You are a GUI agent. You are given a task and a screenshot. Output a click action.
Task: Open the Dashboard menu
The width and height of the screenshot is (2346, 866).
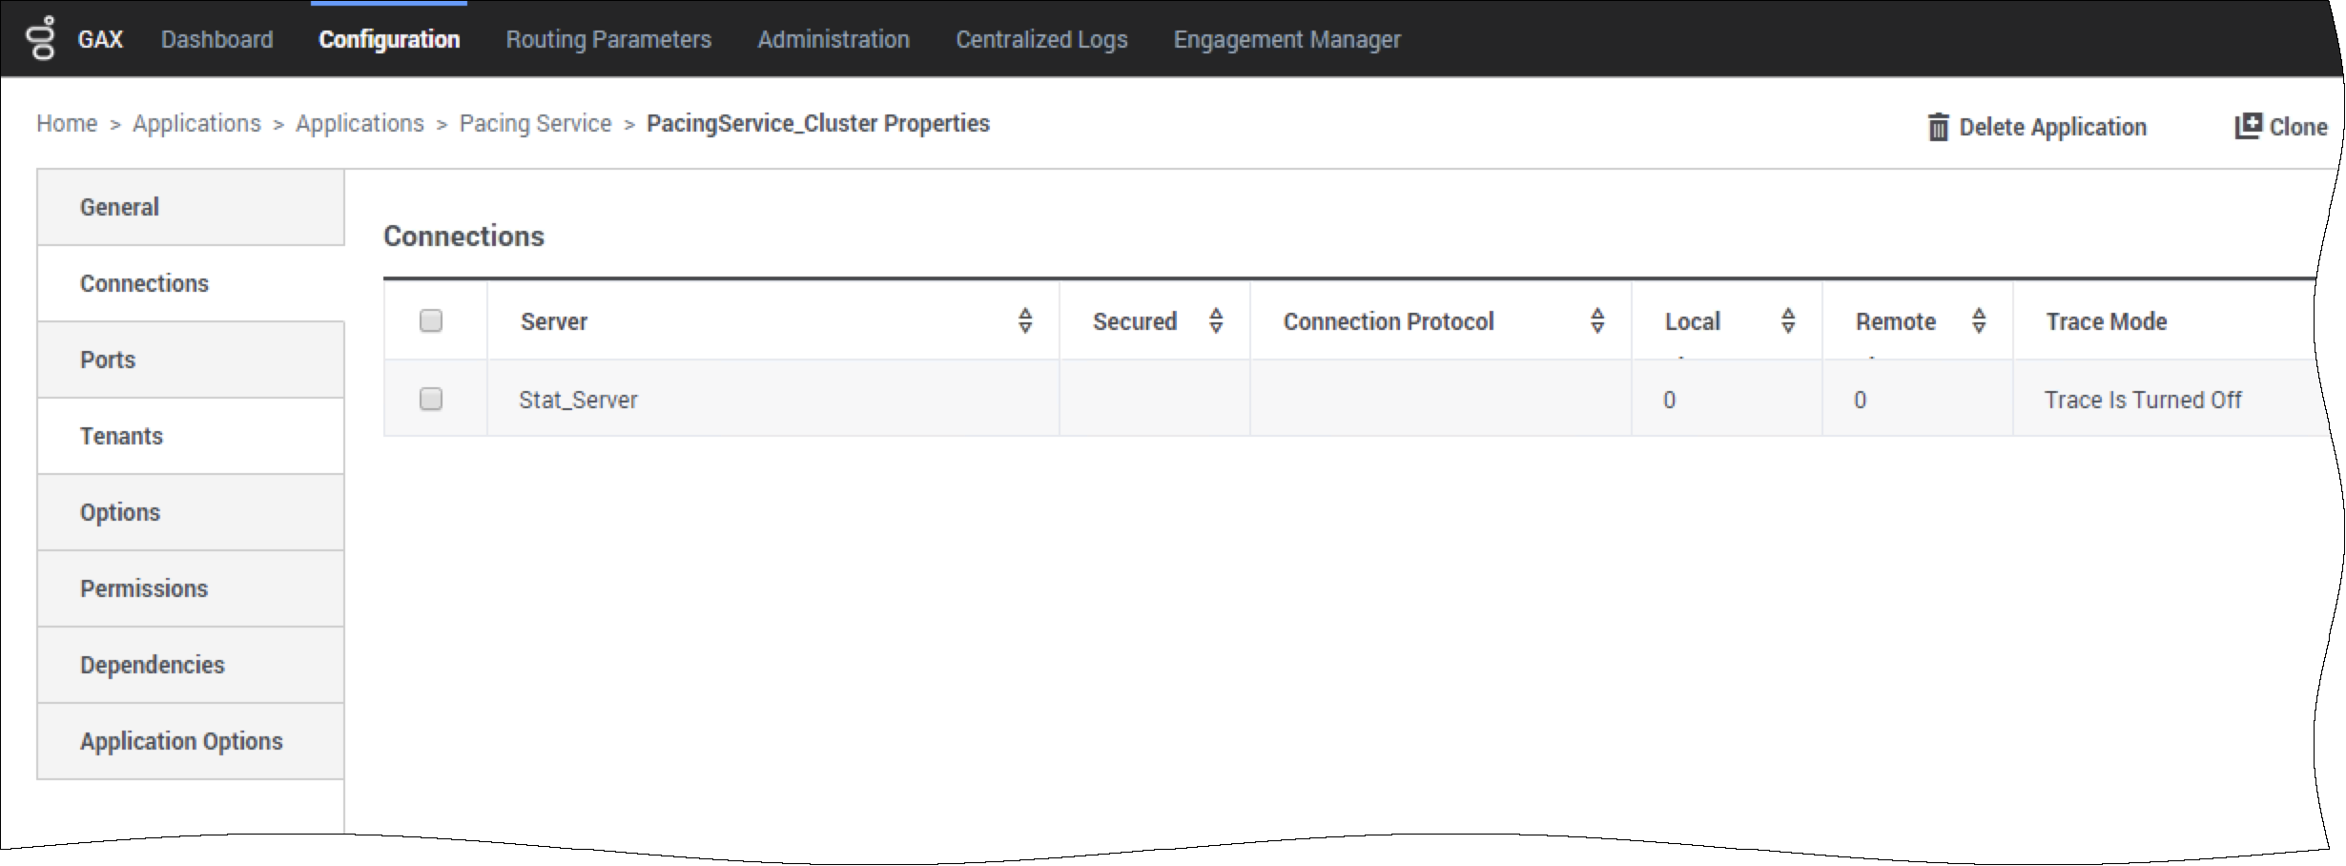pyautogui.click(x=216, y=39)
